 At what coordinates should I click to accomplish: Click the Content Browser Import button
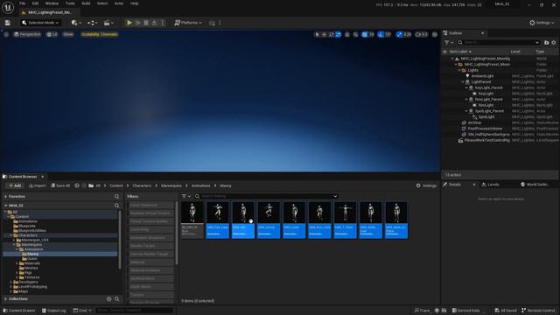37,185
